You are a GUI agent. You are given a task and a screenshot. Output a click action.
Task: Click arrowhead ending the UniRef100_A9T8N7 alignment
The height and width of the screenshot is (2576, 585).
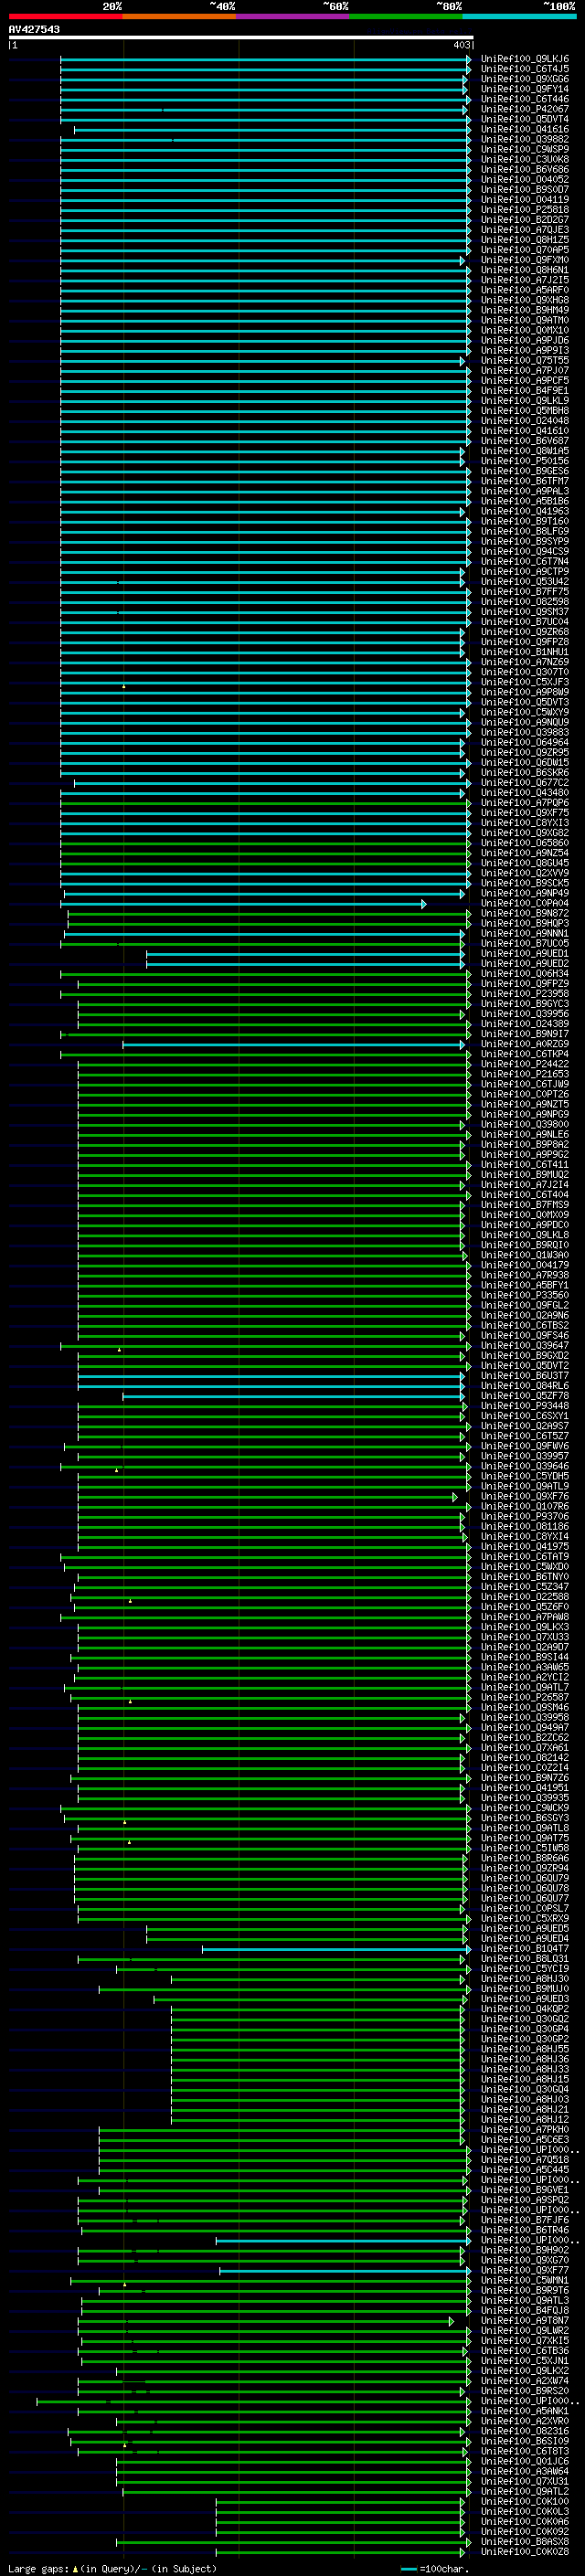pyautogui.click(x=451, y=2320)
